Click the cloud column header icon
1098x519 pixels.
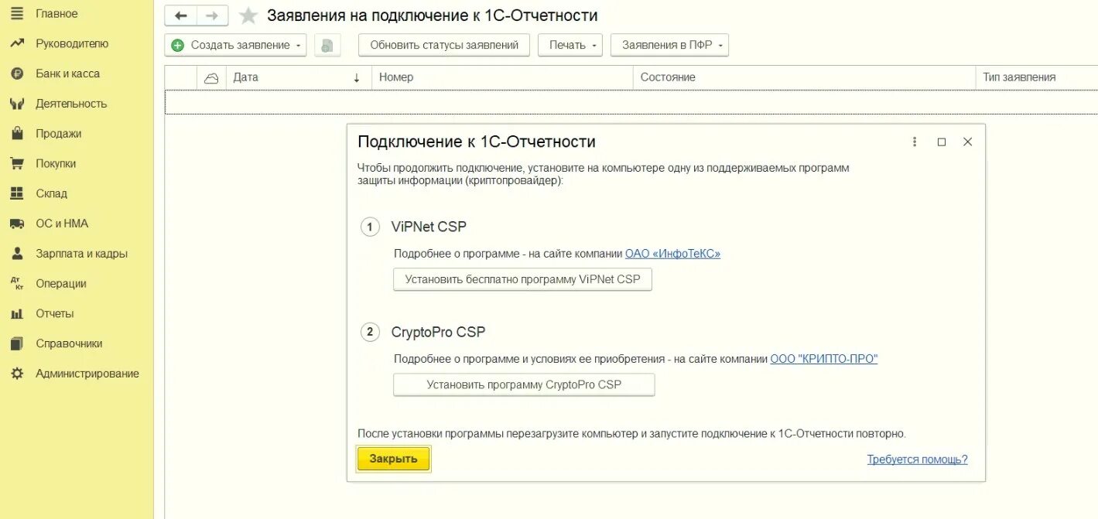pyautogui.click(x=211, y=77)
